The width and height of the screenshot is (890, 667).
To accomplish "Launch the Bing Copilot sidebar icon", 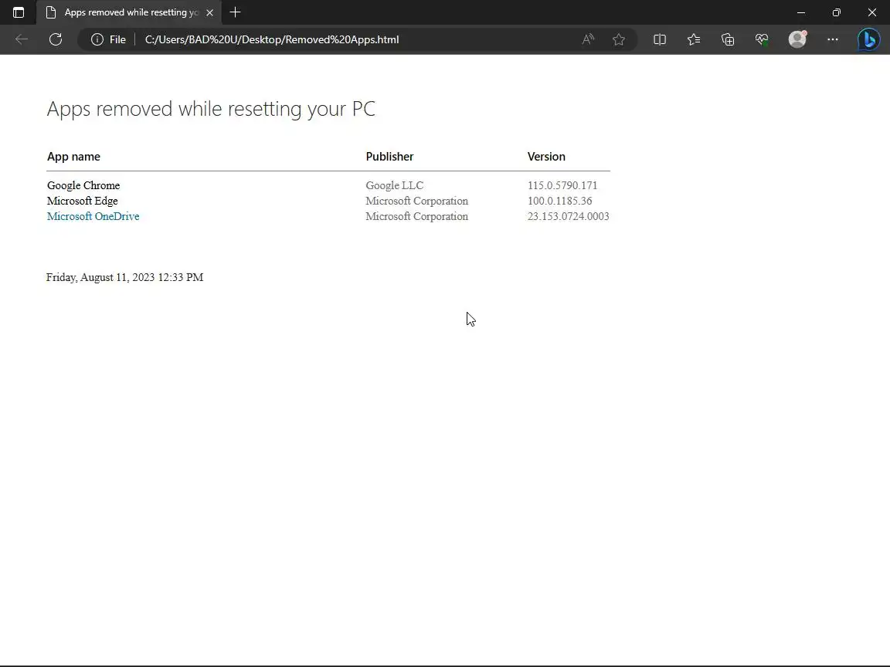I will 868,39.
